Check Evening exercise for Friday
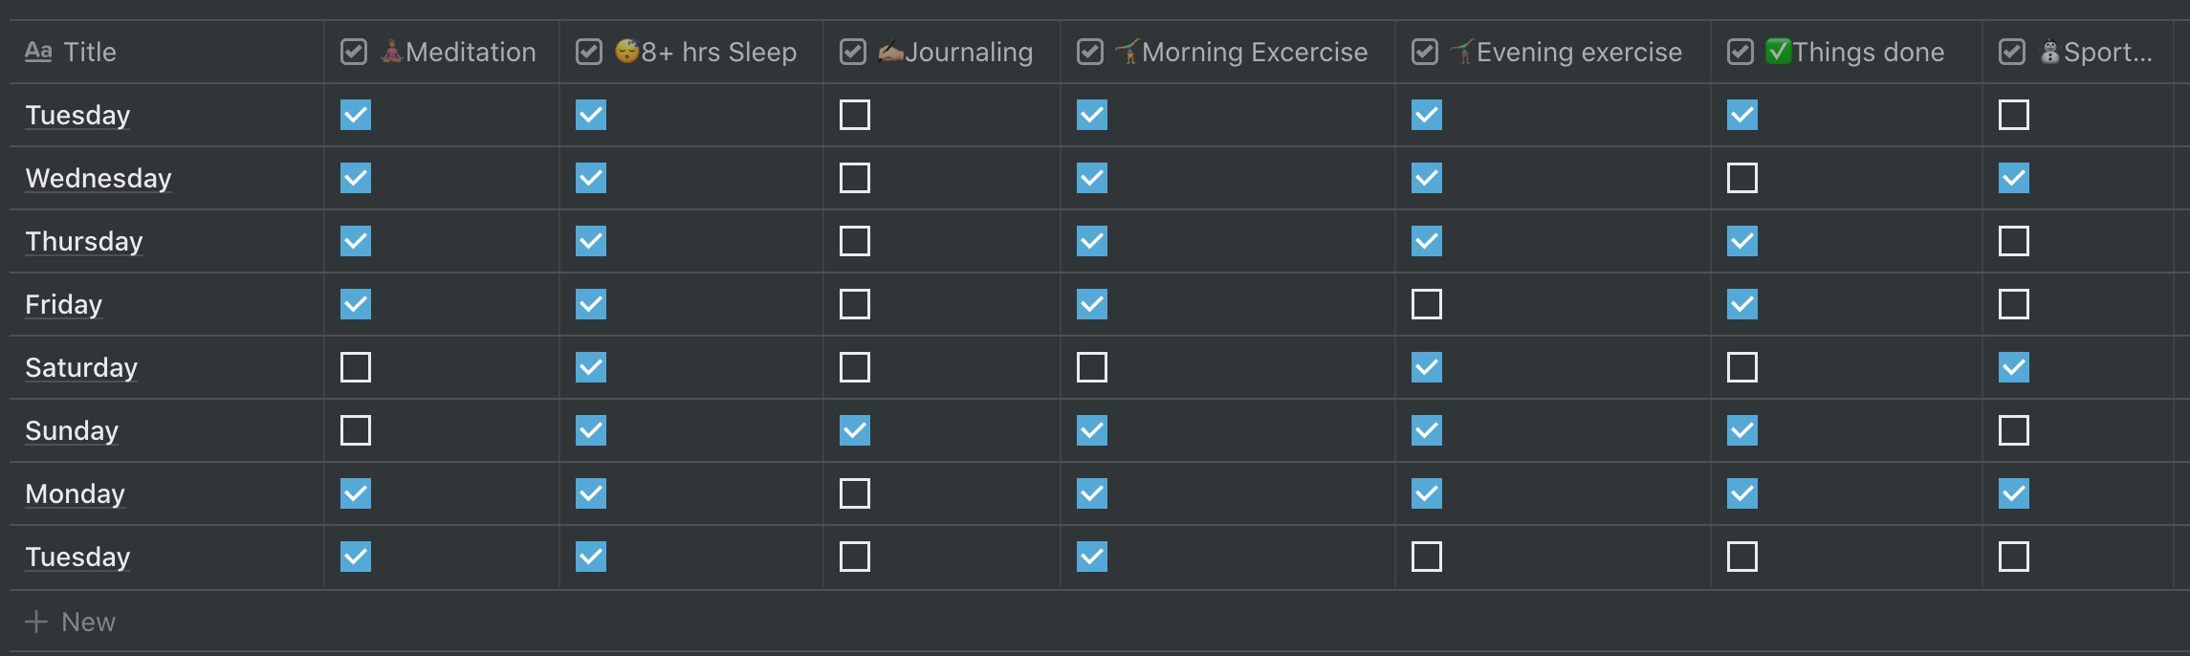Viewport: 2190px width, 656px height. click(x=1427, y=304)
